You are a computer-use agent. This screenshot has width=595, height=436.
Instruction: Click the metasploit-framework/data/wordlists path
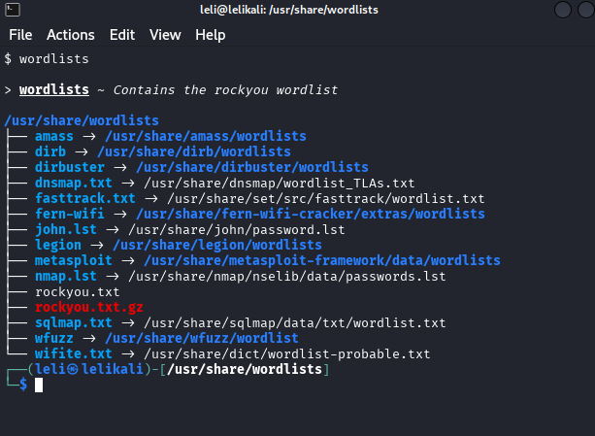coord(322,260)
